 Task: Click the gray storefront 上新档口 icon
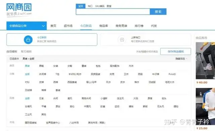point(122,40)
